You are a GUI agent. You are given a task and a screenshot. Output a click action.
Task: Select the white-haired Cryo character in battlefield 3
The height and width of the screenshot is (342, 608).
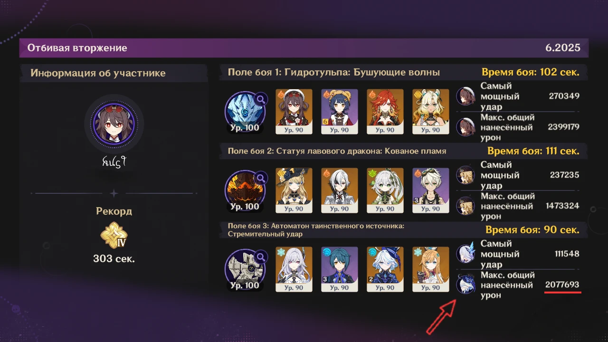click(294, 269)
